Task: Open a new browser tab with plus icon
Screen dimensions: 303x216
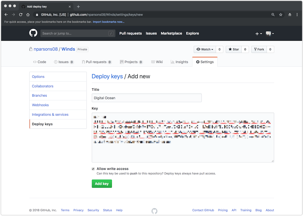Action: [x=78, y=7]
